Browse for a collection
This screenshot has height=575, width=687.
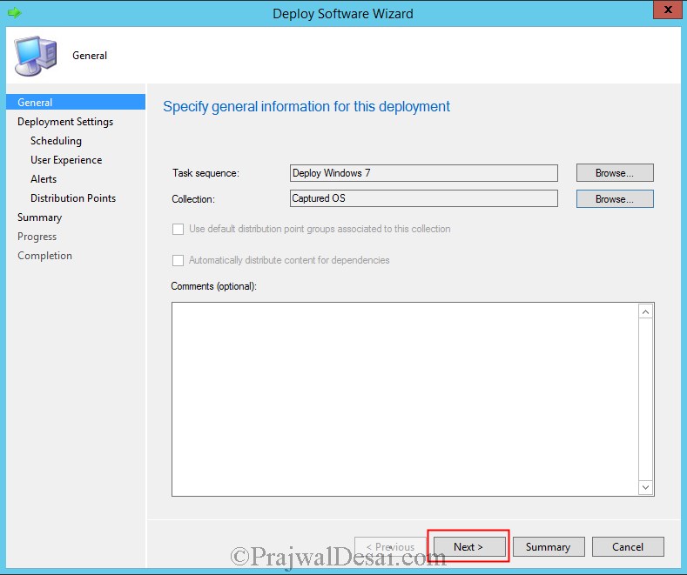[x=615, y=198]
